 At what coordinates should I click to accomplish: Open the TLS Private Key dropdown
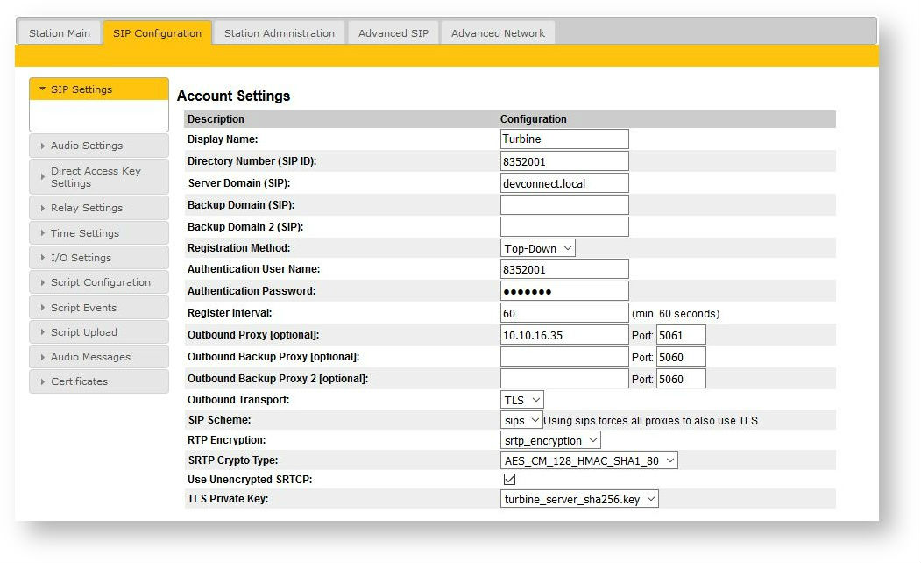pyautogui.click(x=579, y=499)
